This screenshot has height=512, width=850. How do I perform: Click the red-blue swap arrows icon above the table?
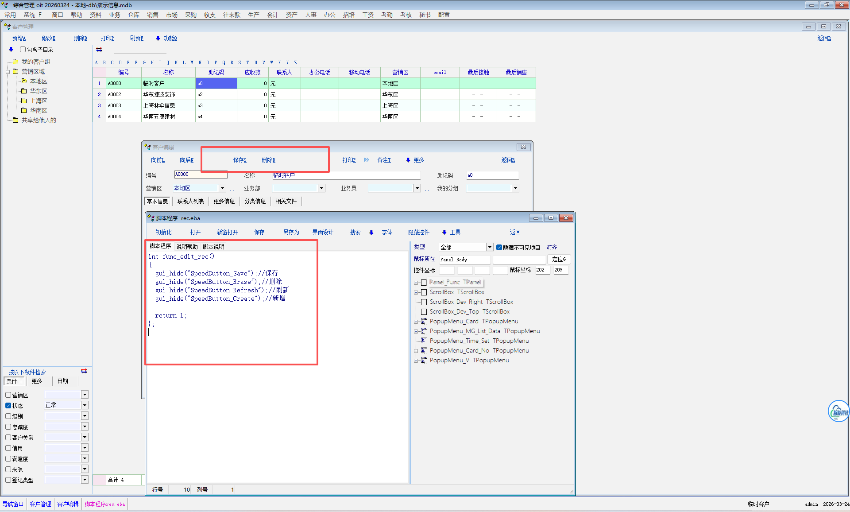click(x=99, y=50)
